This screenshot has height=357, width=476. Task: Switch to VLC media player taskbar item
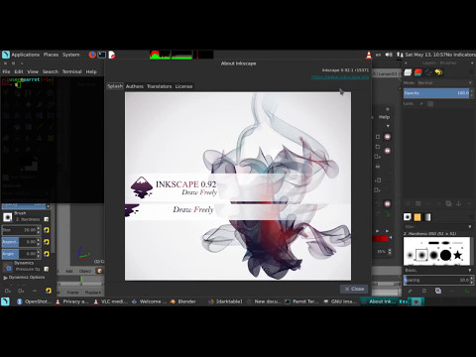110,301
